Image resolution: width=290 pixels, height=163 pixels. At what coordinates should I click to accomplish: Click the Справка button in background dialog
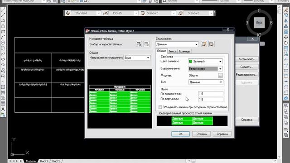(246, 120)
